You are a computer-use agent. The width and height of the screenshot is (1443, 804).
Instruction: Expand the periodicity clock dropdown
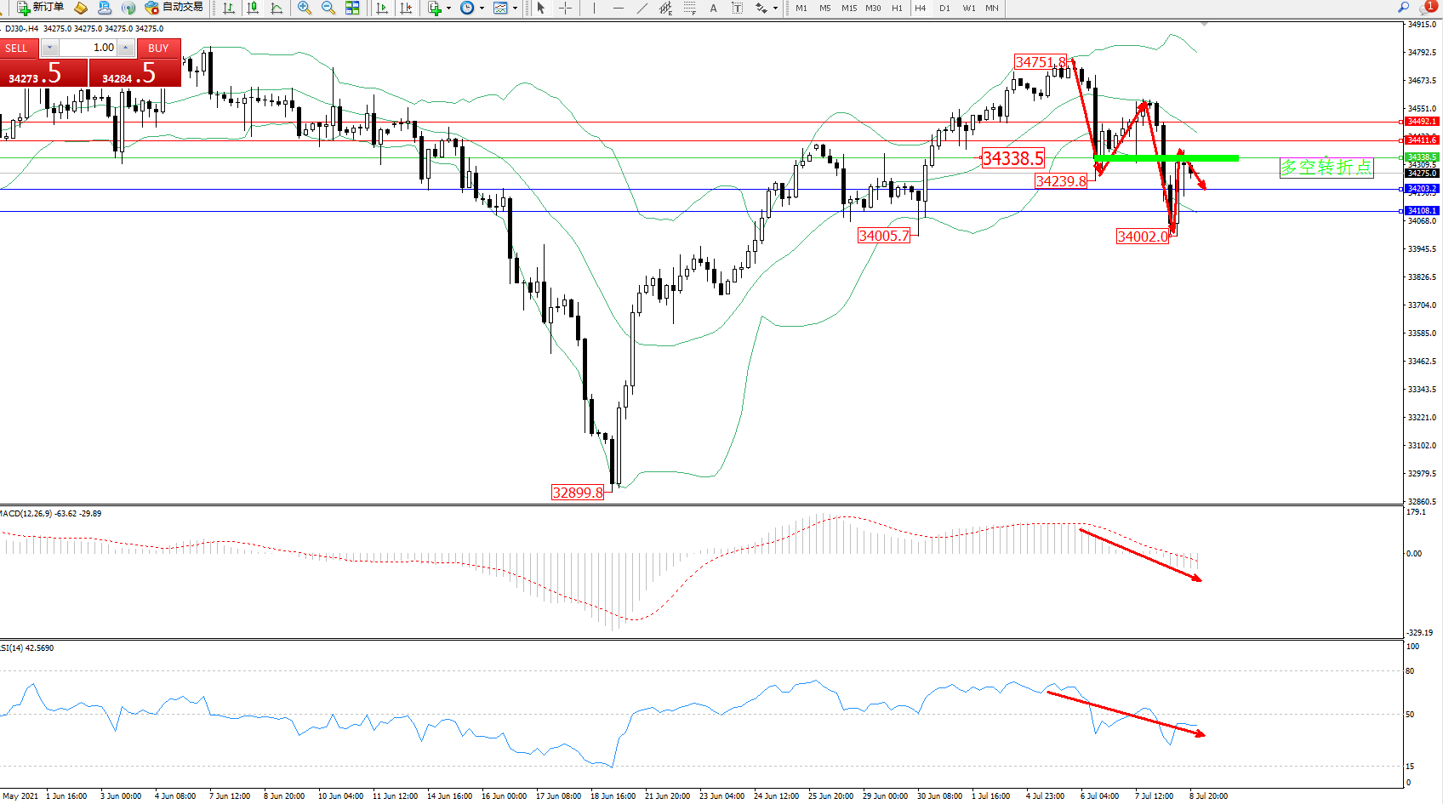point(482,8)
